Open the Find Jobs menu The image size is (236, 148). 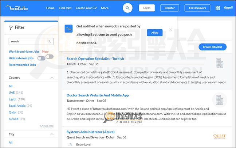65,8
